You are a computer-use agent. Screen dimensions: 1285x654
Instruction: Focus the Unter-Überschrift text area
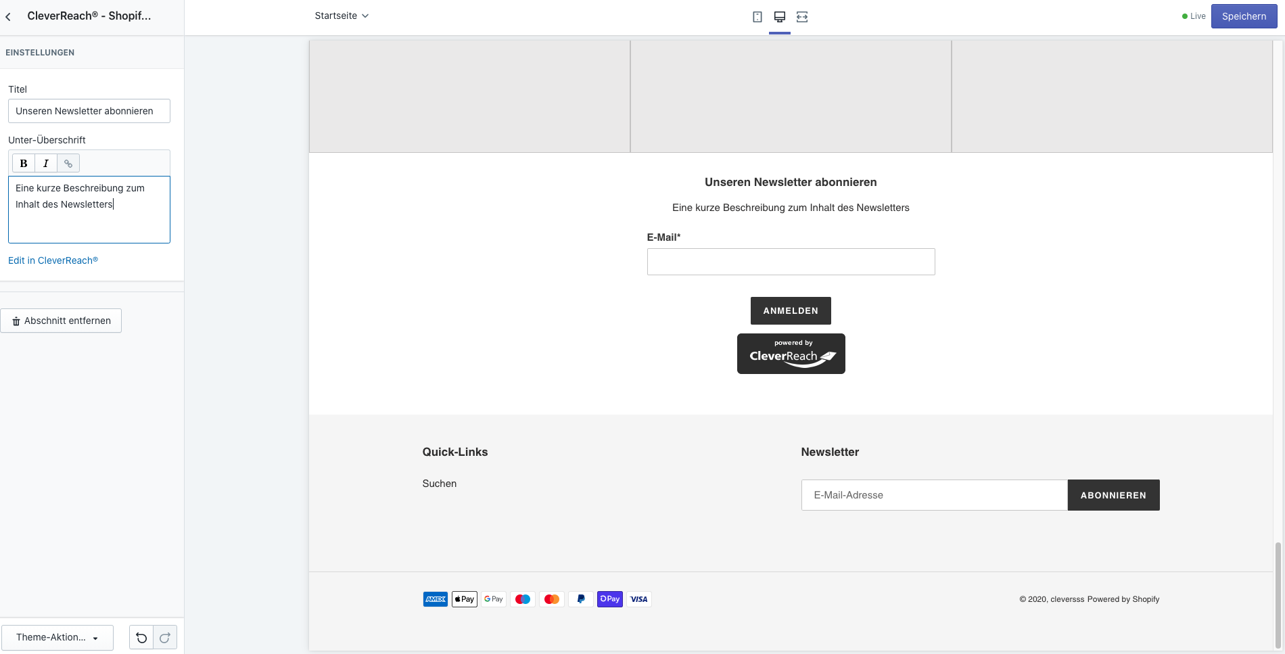pos(89,210)
